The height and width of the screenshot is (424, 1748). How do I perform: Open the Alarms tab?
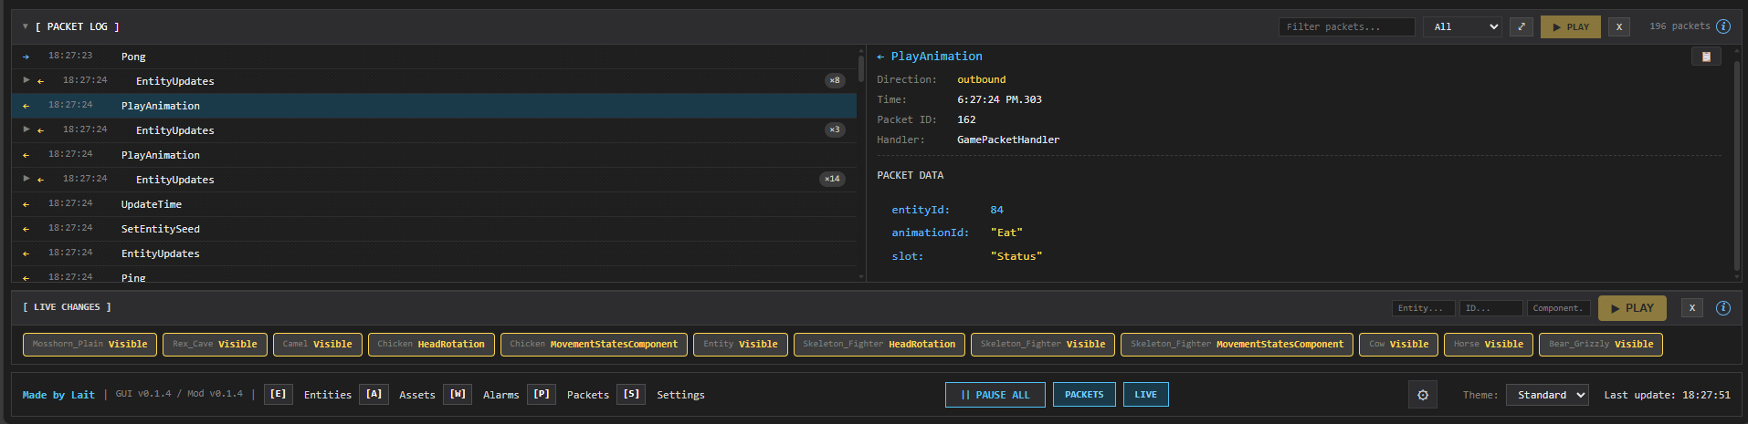tap(500, 395)
